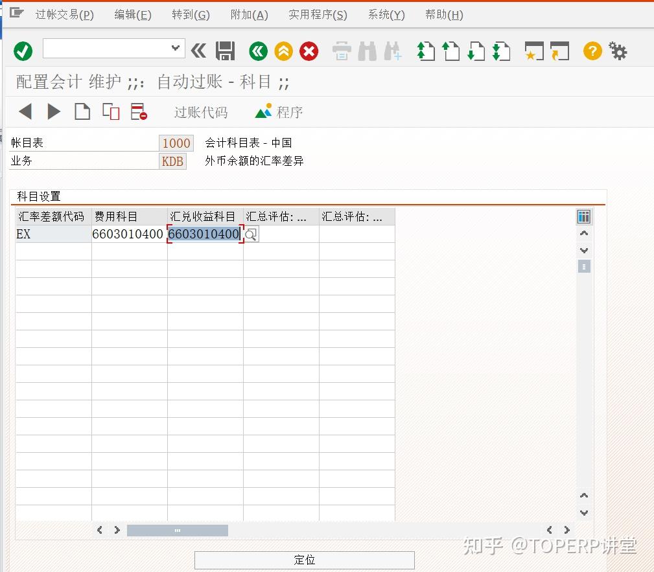Open the command field dropdown arrow
This screenshot has width=654, height=572.
point(175,49)
